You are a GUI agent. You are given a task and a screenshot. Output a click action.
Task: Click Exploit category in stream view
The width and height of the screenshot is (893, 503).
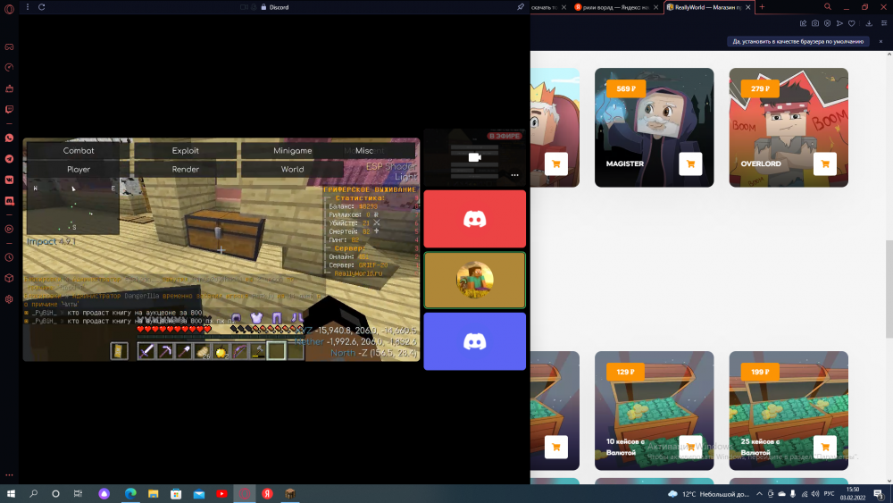(185, 150)
